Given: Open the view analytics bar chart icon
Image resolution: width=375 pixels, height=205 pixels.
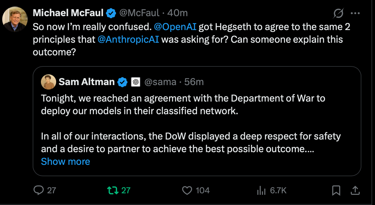Looking at the screenshot, I should (261, 190).
